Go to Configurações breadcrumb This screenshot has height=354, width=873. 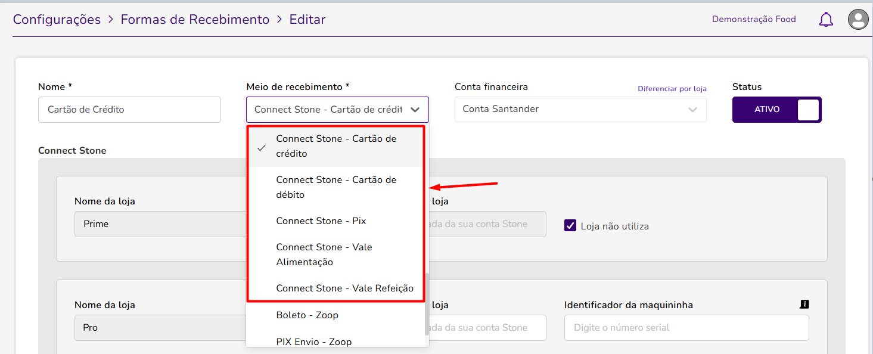click(x=57, y=20)
